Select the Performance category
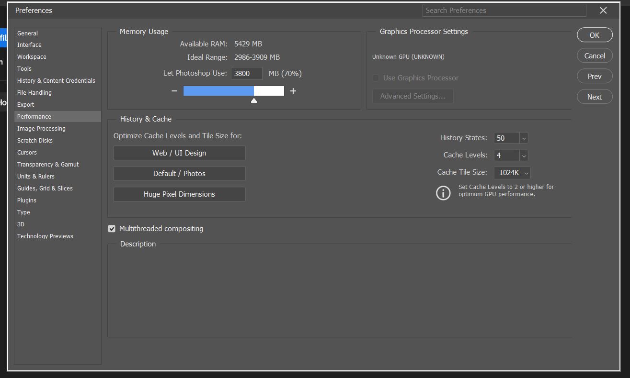 coord(57,117)
